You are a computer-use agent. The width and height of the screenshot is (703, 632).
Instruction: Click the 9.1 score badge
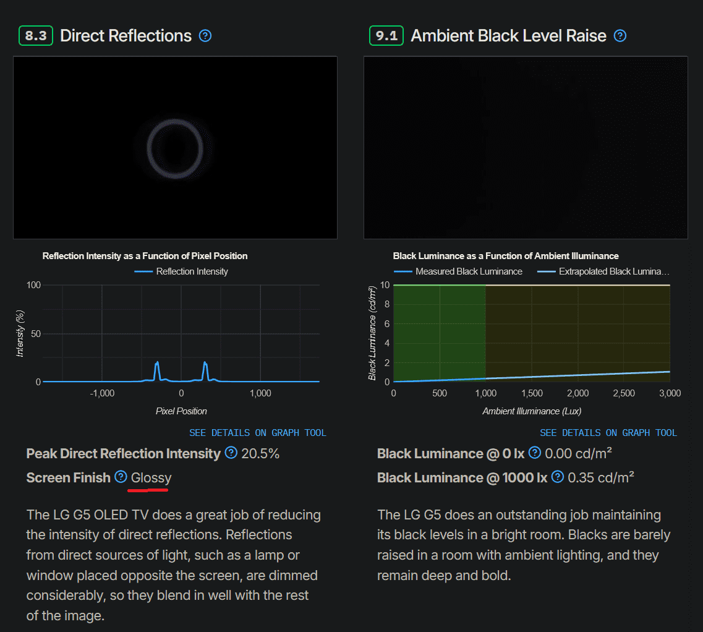coord(386,36)
